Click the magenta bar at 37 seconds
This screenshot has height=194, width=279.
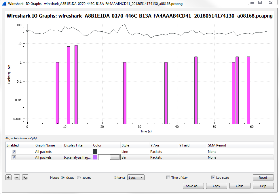tap(166, 93)
